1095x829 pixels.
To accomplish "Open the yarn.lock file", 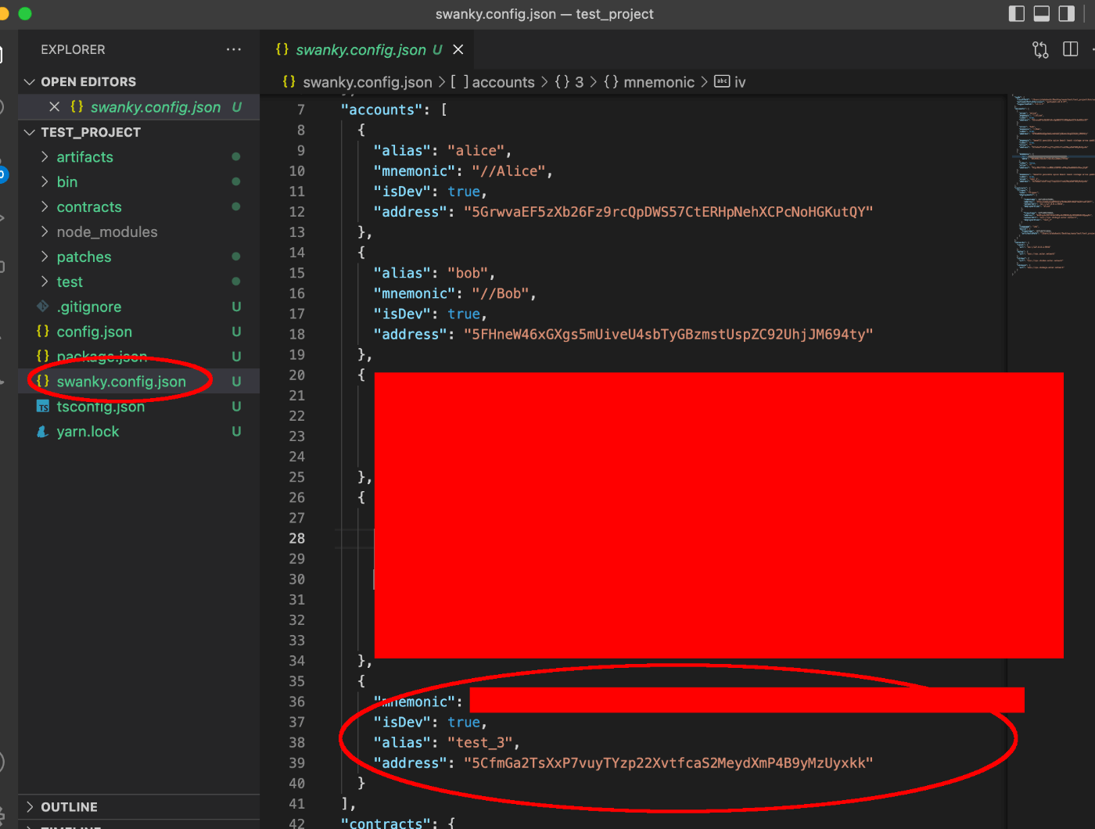I will point(88,432).
